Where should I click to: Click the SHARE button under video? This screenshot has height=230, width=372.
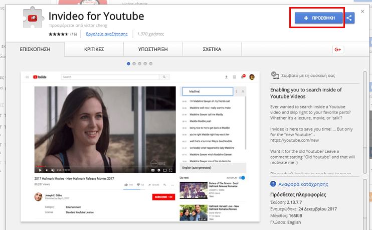click(x=154, y=185)
